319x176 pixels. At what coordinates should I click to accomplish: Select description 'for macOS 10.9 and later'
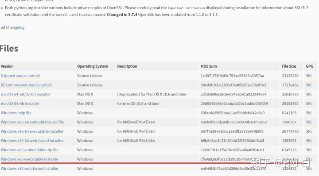(x=138, y=103)
